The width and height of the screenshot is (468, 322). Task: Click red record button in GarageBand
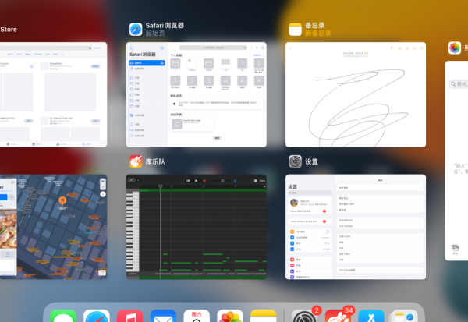[204, 181]
